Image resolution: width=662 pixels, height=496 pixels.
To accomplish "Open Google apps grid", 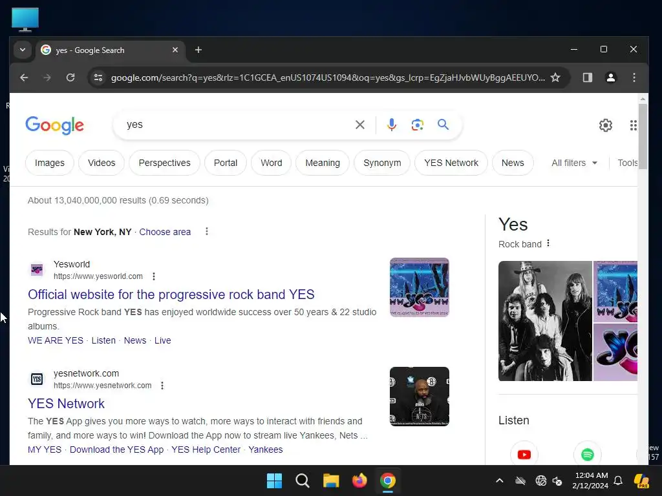I will [633, 125].
